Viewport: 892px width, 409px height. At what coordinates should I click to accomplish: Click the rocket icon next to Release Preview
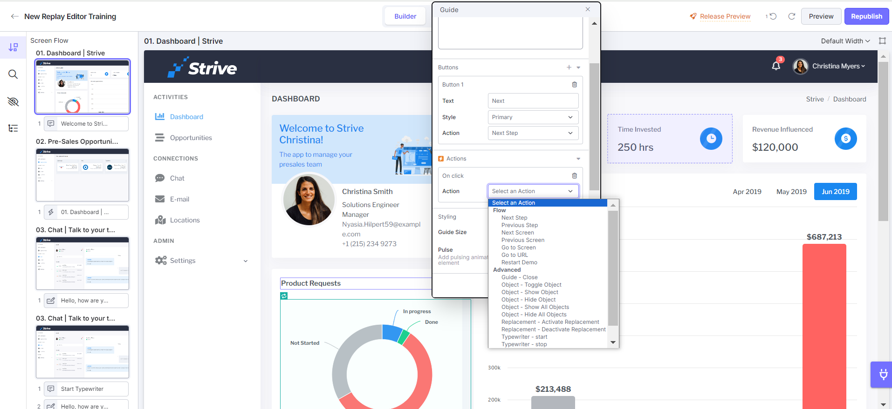point(693,16)
